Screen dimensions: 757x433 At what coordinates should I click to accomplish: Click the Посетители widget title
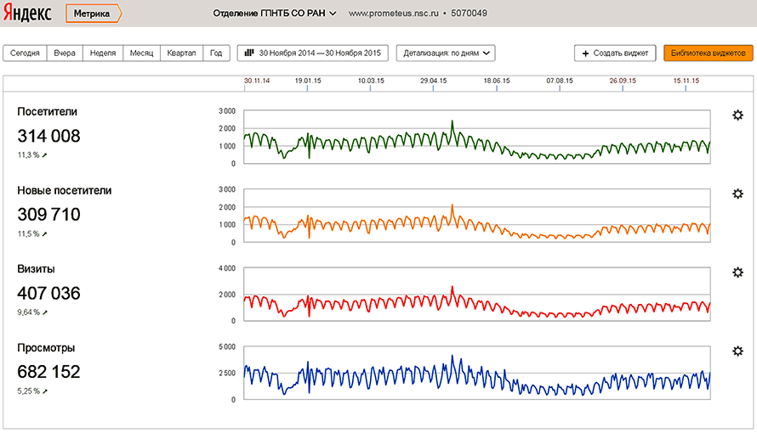coord(48,112)
